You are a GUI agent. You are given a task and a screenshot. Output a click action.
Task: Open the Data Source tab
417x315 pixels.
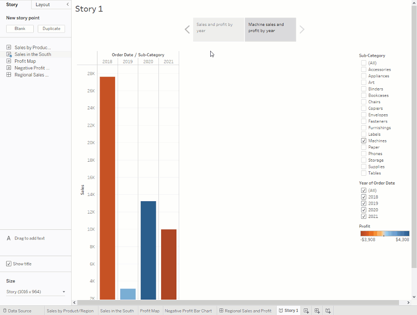coord(17,311)
